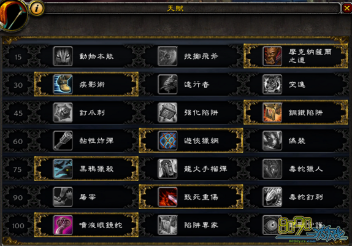The height and width of the screenshot is (246, 352).
Task: Choose the 偽裝 camouflage talent
Action: click(272, 140)
